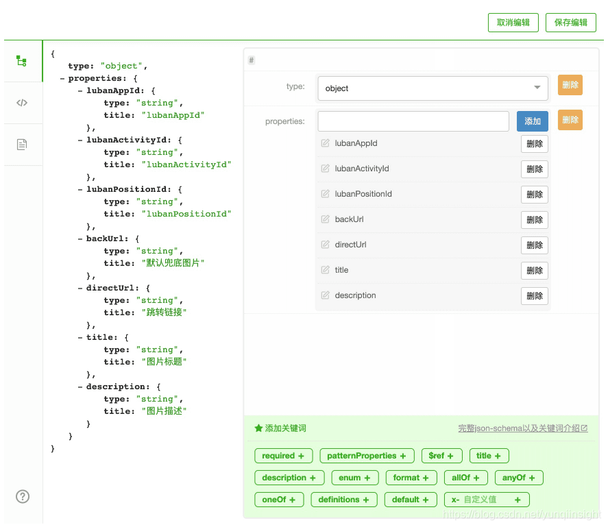Image resolution: width=608 pixels, height=527 pixels.
Task: Focus the new property name input
Action: click(413, 121)
